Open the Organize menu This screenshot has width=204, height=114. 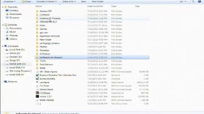click(9, 2)
